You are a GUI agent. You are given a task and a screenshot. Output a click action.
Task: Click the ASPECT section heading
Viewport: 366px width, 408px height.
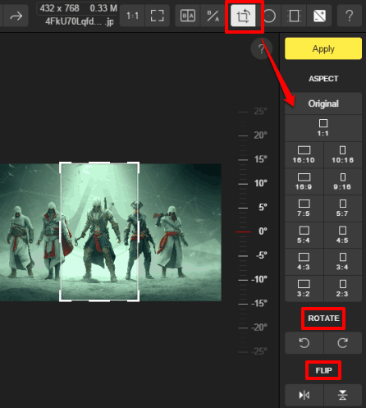click(x=323, y=79)
